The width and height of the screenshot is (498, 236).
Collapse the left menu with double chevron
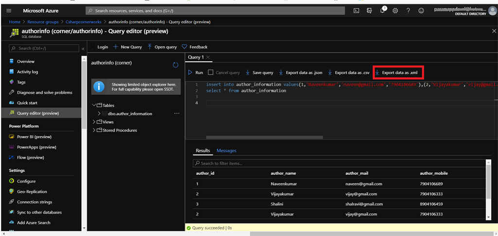pyautogui.click(x=83, y=49)
